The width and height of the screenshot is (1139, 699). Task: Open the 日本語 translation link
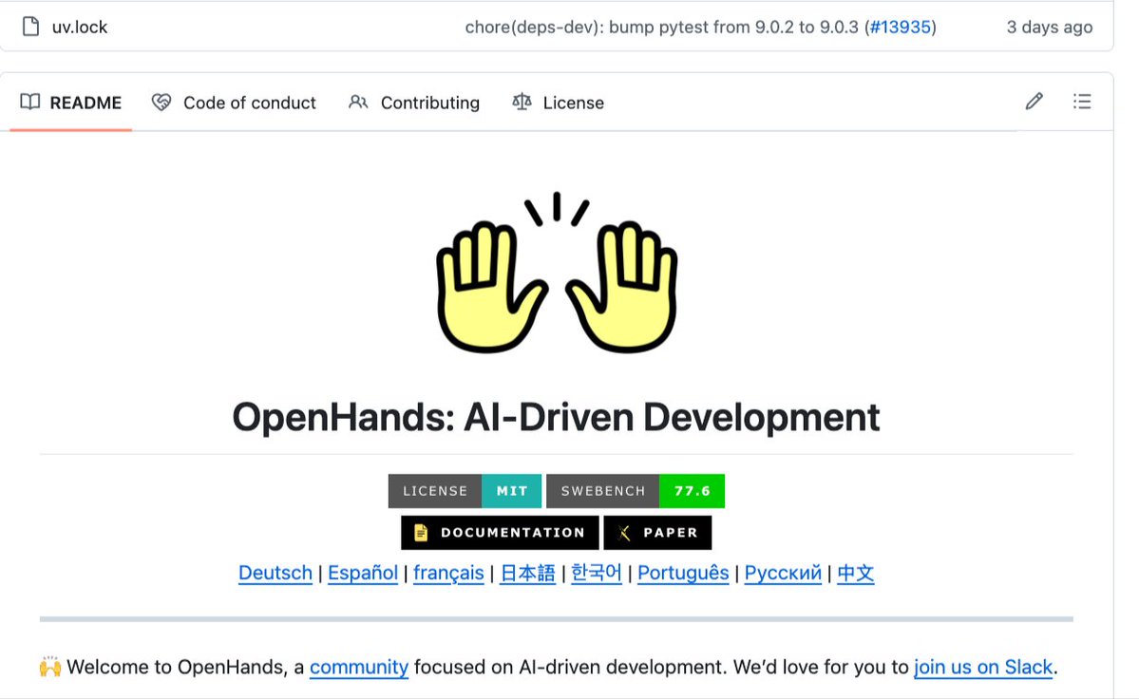(x=527, y=573)
